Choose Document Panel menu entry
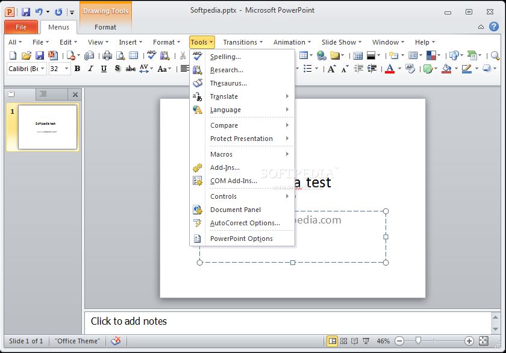 (242, 210)
